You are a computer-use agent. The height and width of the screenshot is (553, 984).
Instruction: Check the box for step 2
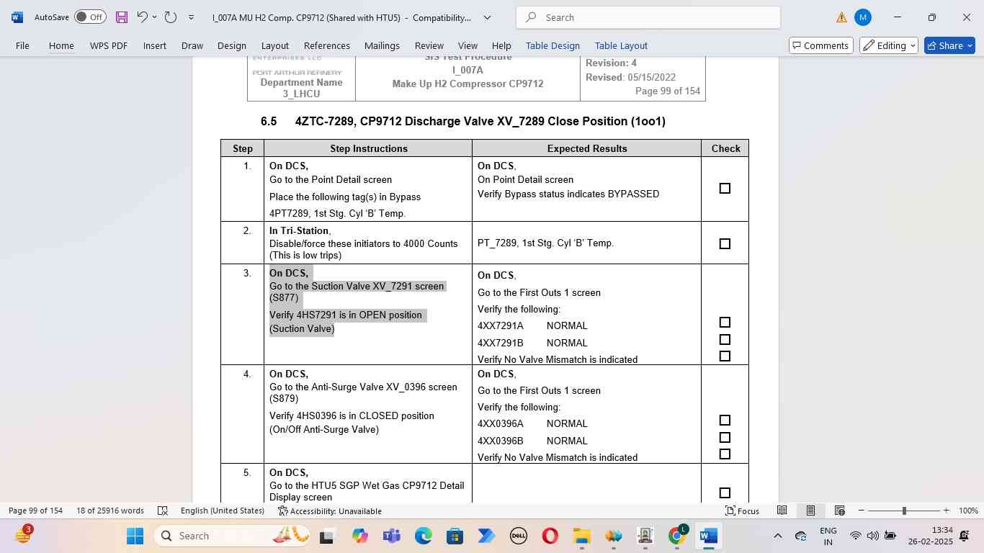tap(725, 244)
